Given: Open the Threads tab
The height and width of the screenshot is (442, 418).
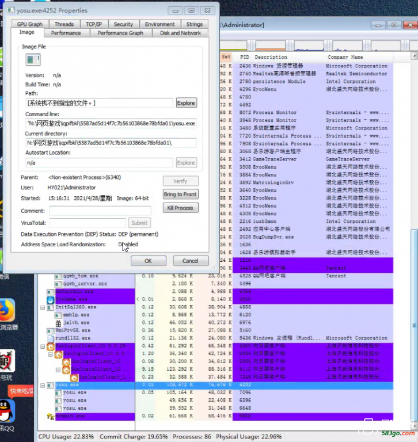Looking at the screenshot, I should pos(64,24).
